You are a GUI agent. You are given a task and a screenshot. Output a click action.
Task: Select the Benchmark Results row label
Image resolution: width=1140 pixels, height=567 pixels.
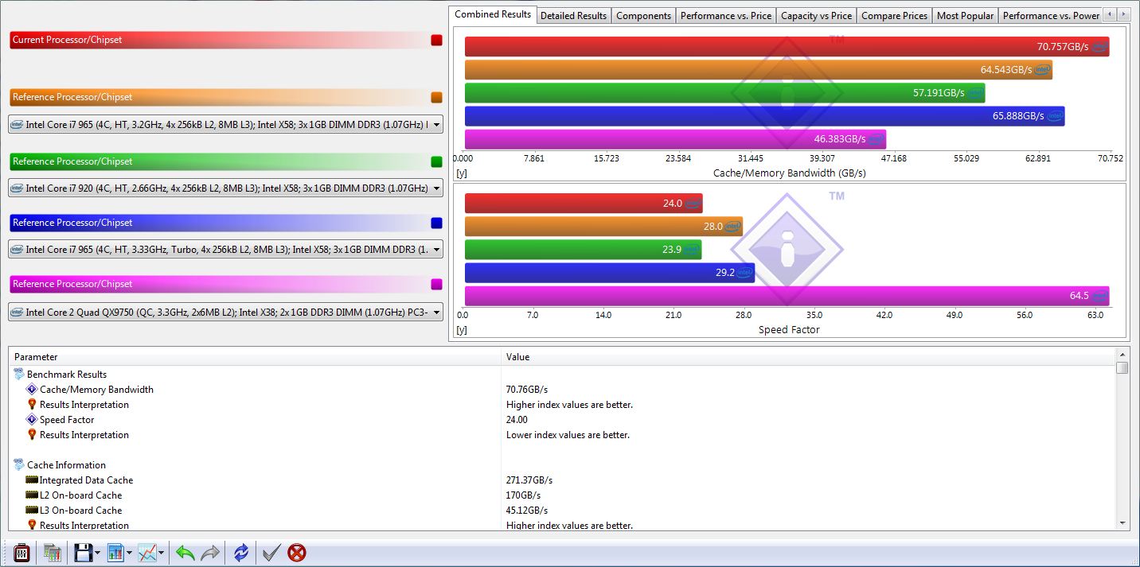pos(67,375)
